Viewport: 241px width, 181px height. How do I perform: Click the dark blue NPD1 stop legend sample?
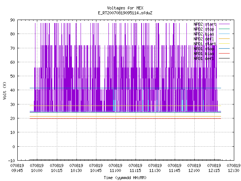(224, 49)
